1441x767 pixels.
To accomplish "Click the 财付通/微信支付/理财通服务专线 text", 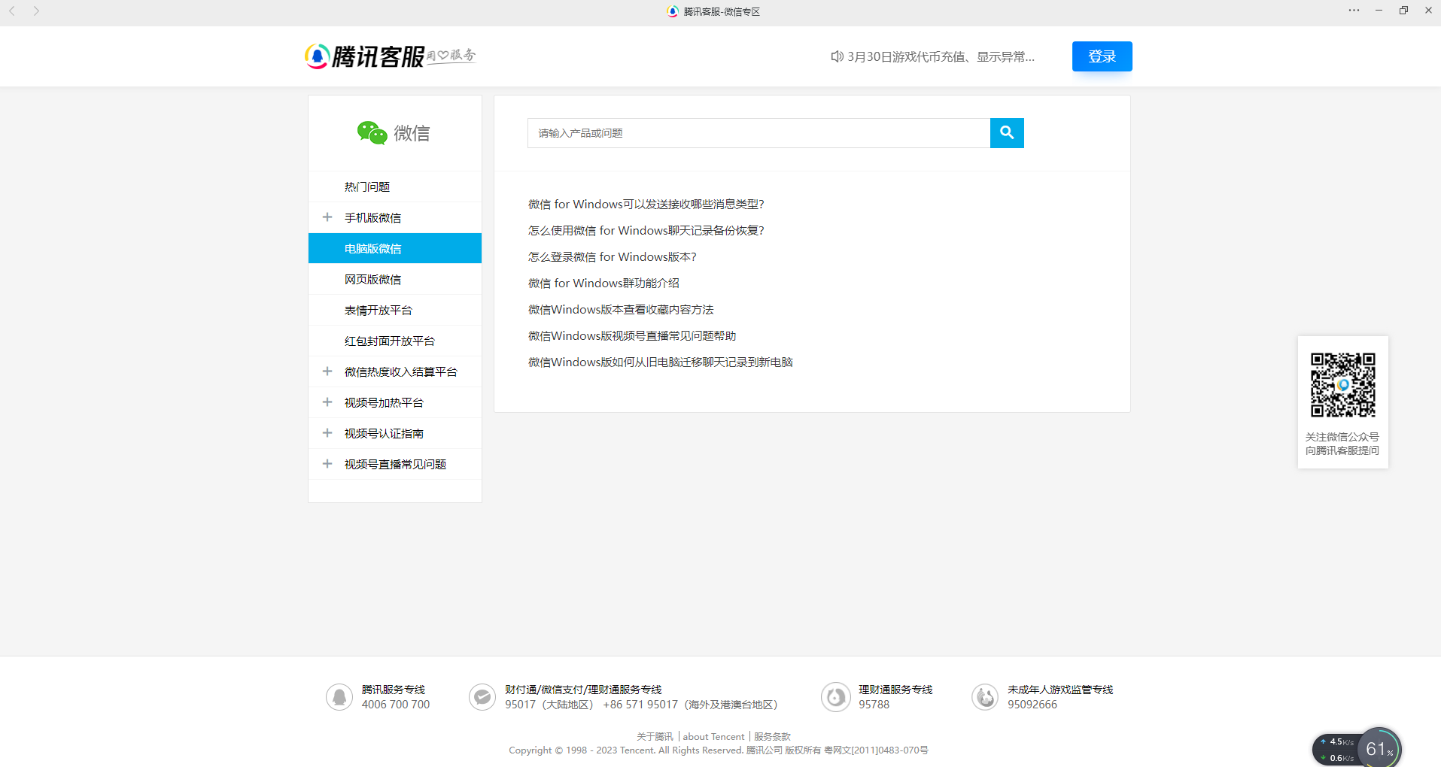I will (583, 690).
